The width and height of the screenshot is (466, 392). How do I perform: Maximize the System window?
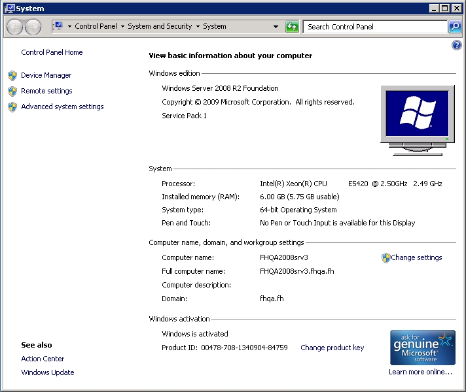(x=445, y=8)
